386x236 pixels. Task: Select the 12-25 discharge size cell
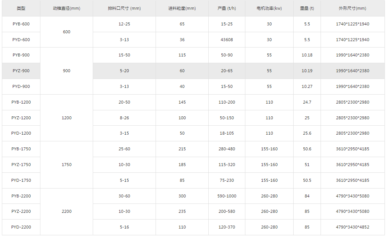[124, 24]
